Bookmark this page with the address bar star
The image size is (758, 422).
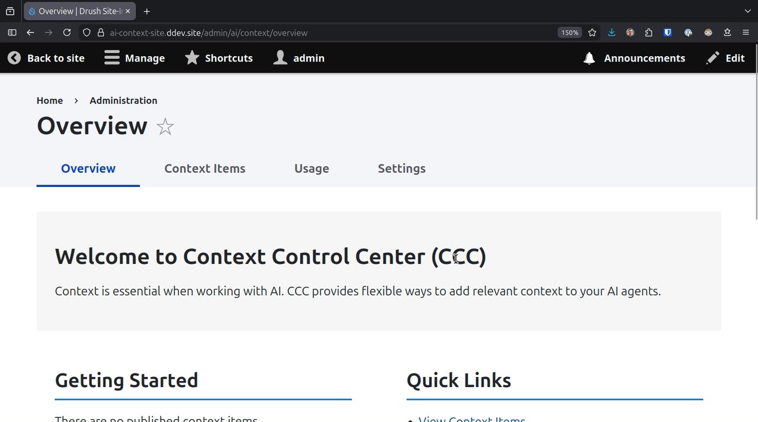592,33
